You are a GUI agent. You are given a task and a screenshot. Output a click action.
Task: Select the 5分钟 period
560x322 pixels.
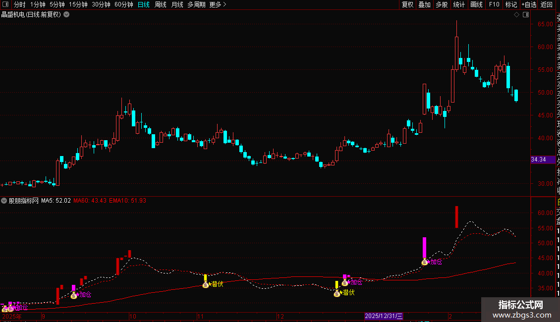tap(57, 4)
